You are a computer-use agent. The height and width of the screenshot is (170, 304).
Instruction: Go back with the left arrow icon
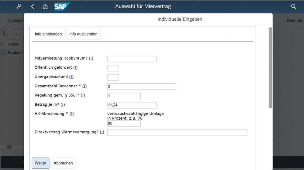coord(33,6)
